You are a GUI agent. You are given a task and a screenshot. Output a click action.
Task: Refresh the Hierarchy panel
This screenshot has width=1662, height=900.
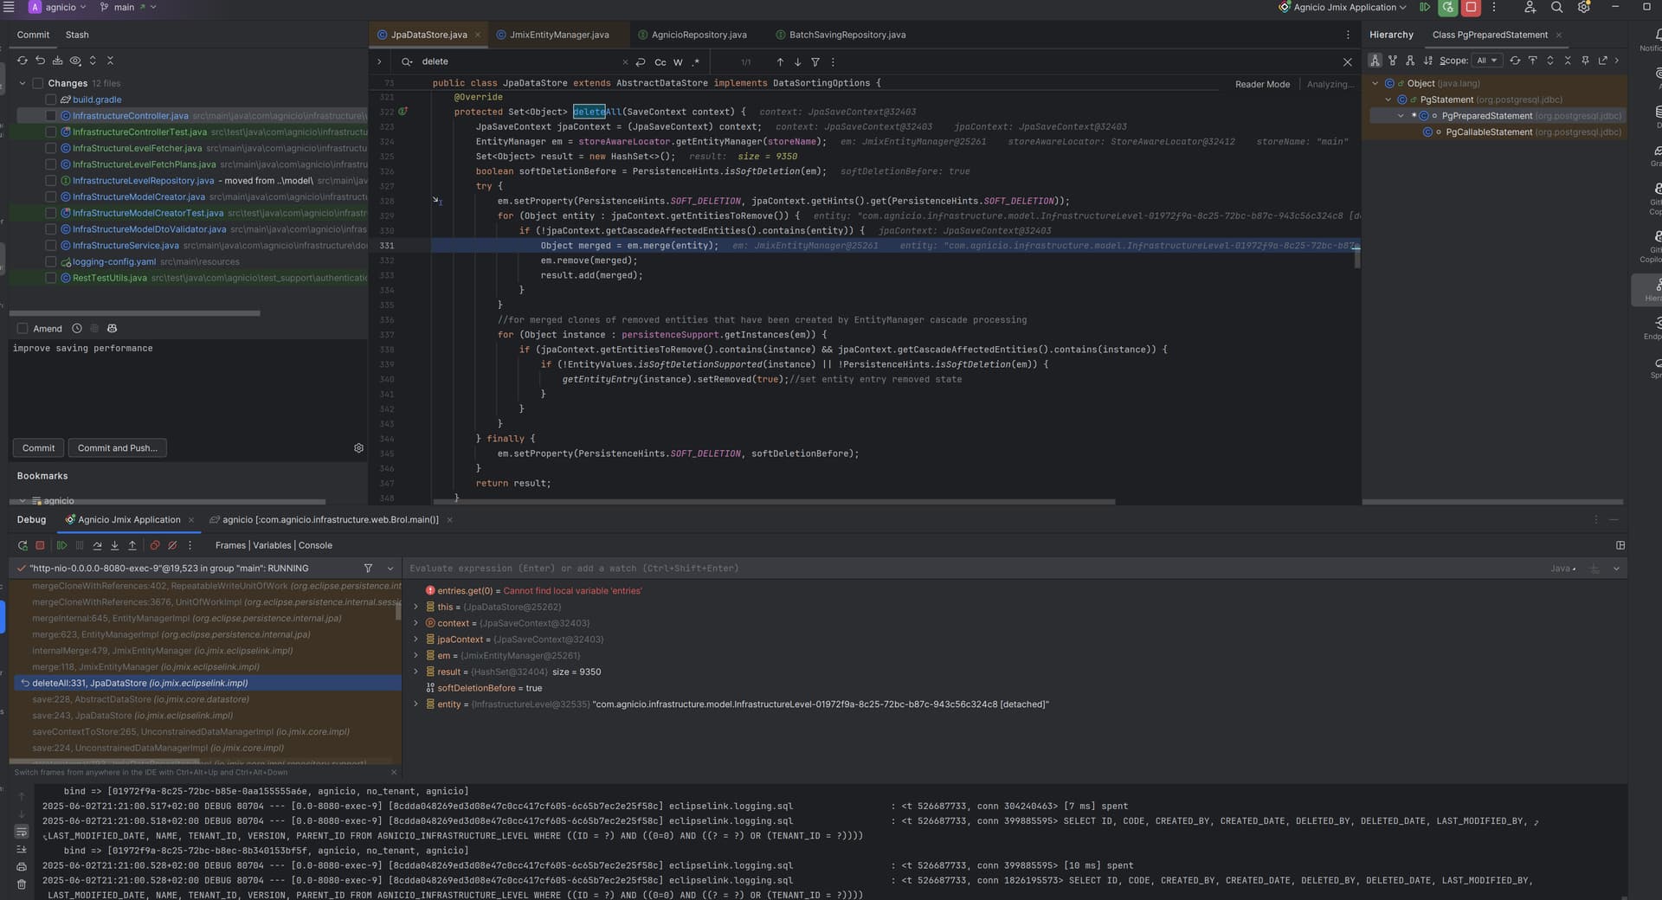(1515, 61)
